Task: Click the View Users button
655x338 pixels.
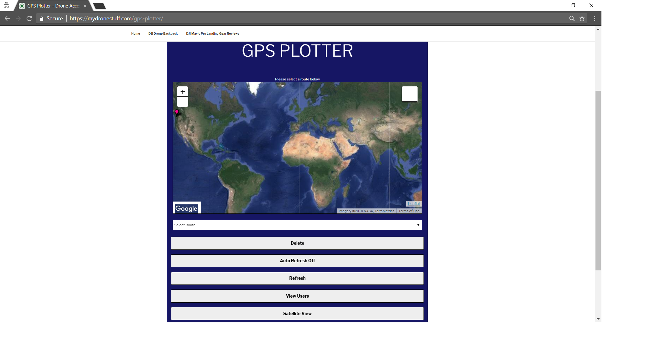Action: 297,296
